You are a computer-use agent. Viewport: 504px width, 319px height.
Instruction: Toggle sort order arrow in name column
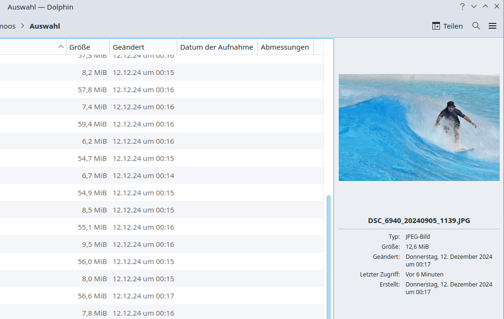tap(61, 47)
